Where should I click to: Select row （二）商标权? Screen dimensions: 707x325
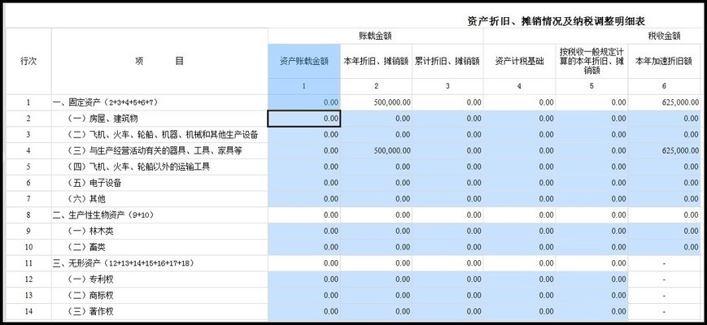353,295
